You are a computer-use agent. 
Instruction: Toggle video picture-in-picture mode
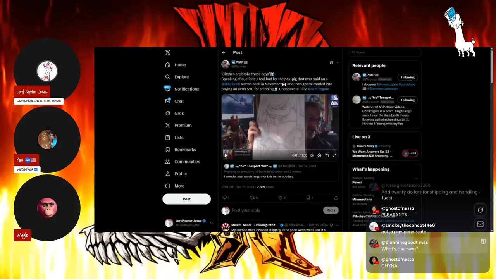[327, 155]
